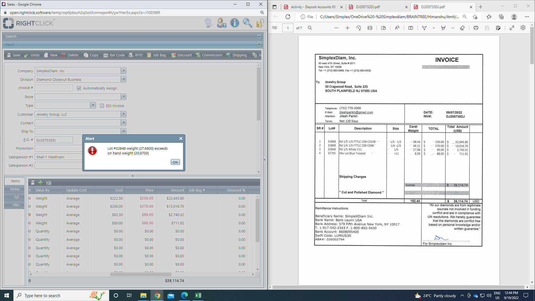This screenshot has width=535, height=301.
Task: Click the items grid horizontal scrollbar
Action: pyautogui.click(x=141, y=274)
